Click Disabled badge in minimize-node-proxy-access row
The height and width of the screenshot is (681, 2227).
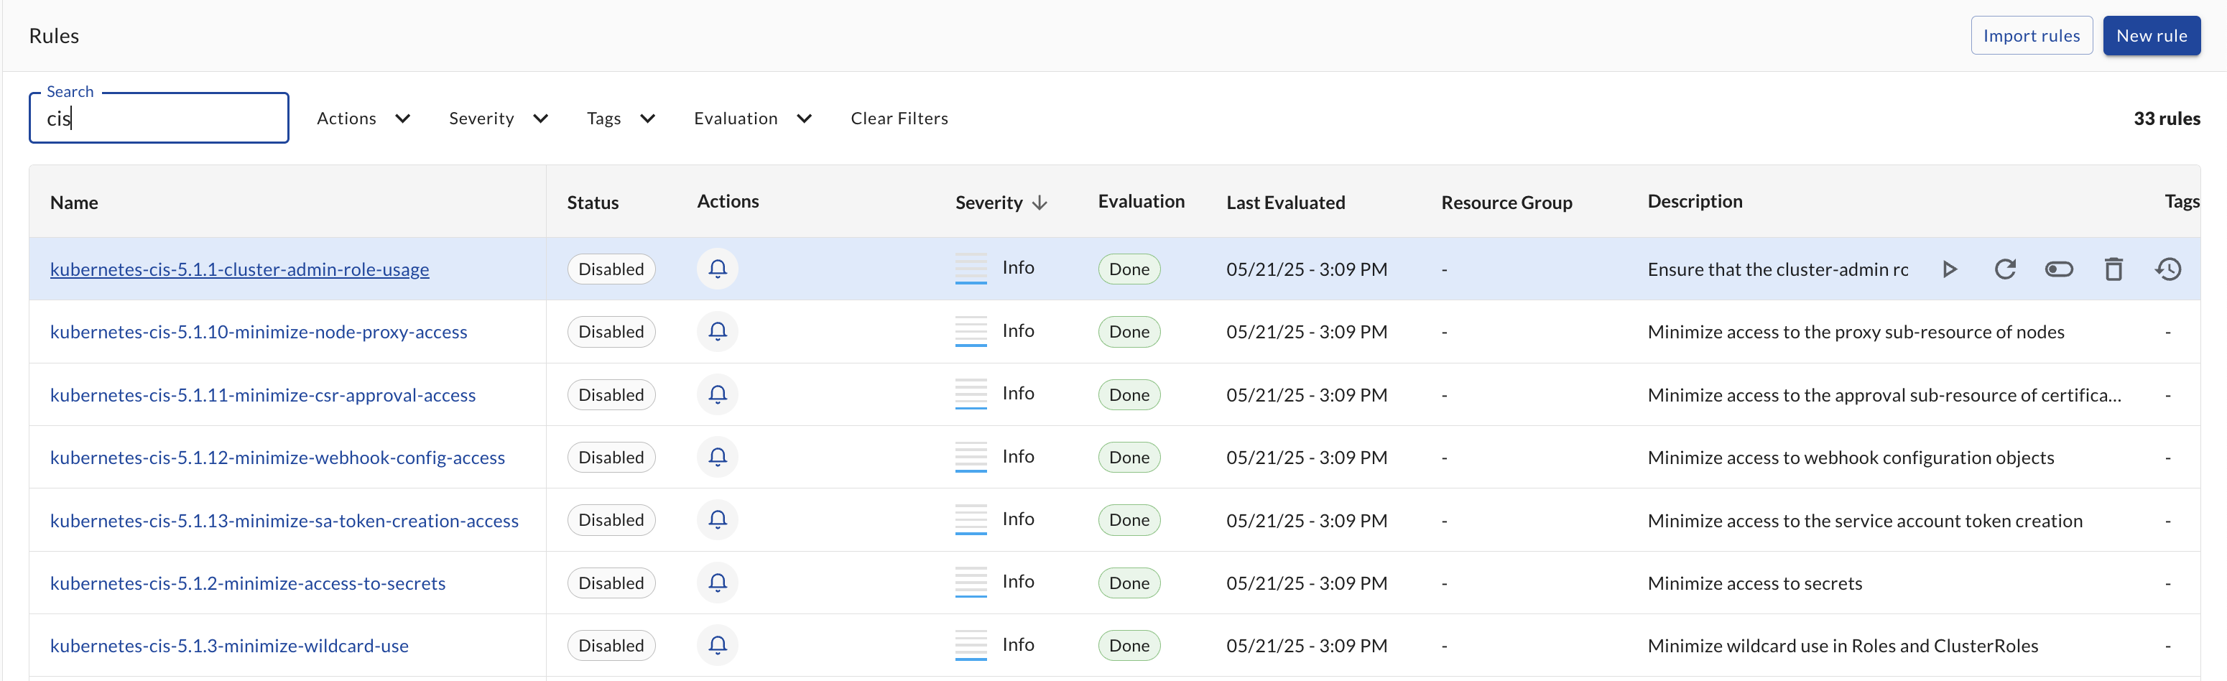pyautogui.click(x=611, y=331)
